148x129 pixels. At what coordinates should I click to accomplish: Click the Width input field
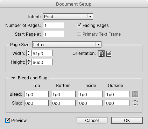coord(42,53)
